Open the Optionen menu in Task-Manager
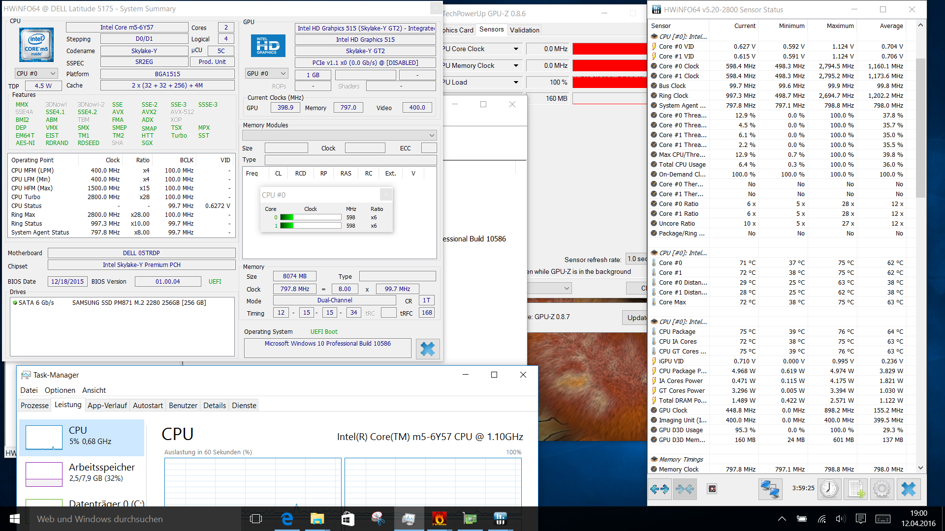The image size is (945, 531). coord(60,390)
